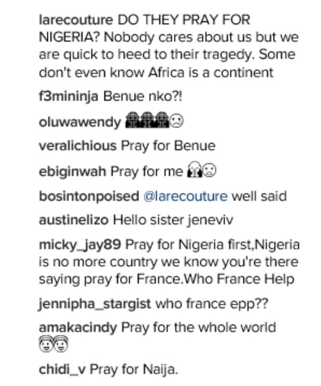This screenshot has height=386, width=321.
Task: Open f3mininja's profile
Action: click(69, 96)
